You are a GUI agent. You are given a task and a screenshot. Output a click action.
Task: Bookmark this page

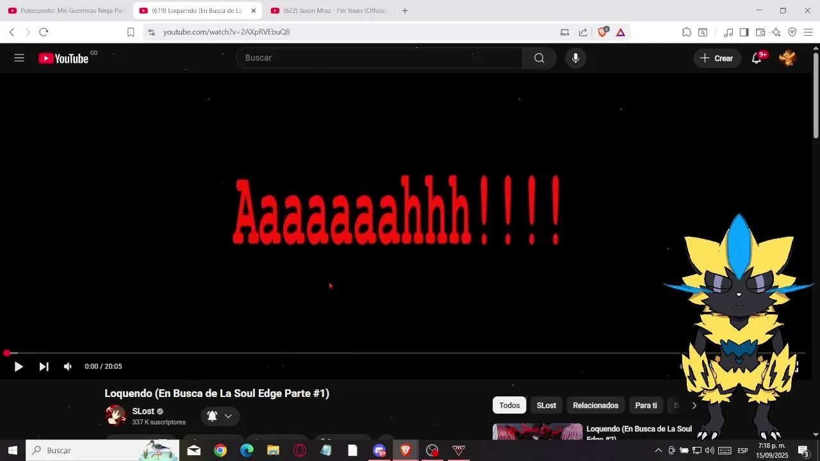coord(131,32)
